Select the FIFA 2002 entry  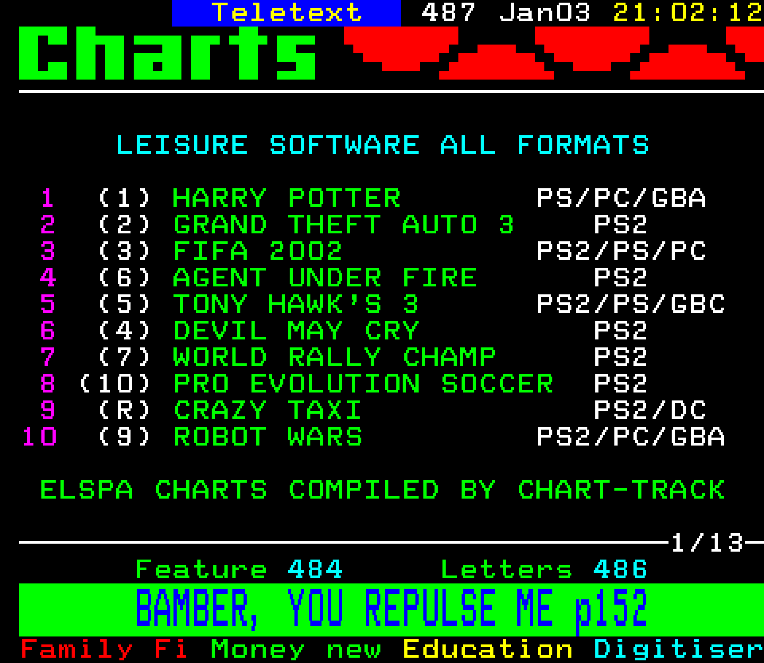pos(258,251)
